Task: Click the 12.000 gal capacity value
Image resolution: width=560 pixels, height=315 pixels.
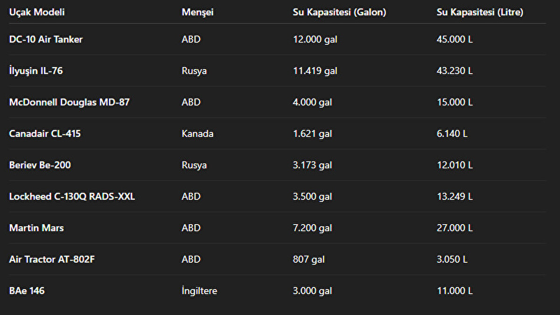Action: (315, 40)
